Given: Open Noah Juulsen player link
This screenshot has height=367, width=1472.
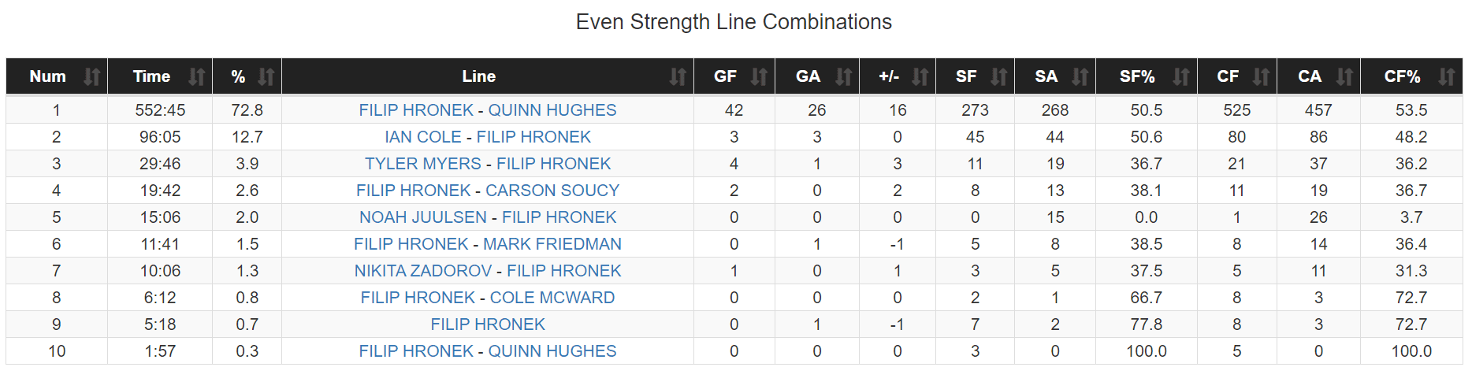Looking at the screenshot, I should pos(423,217).
